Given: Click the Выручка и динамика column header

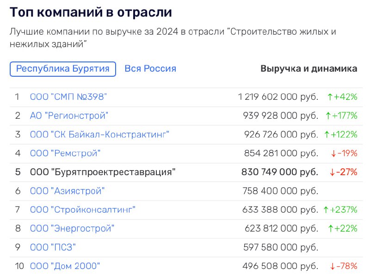Looking at the screenshot, I should tap(309, 68).
